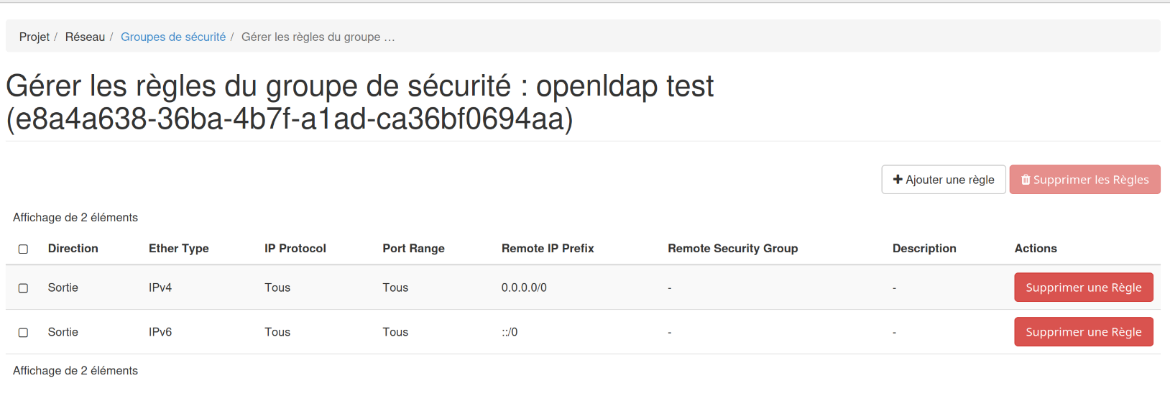The width and height of the screenshot is (1170, 396).
Task: Click Projet in the breadcrumb
Action: coord(34,37)
